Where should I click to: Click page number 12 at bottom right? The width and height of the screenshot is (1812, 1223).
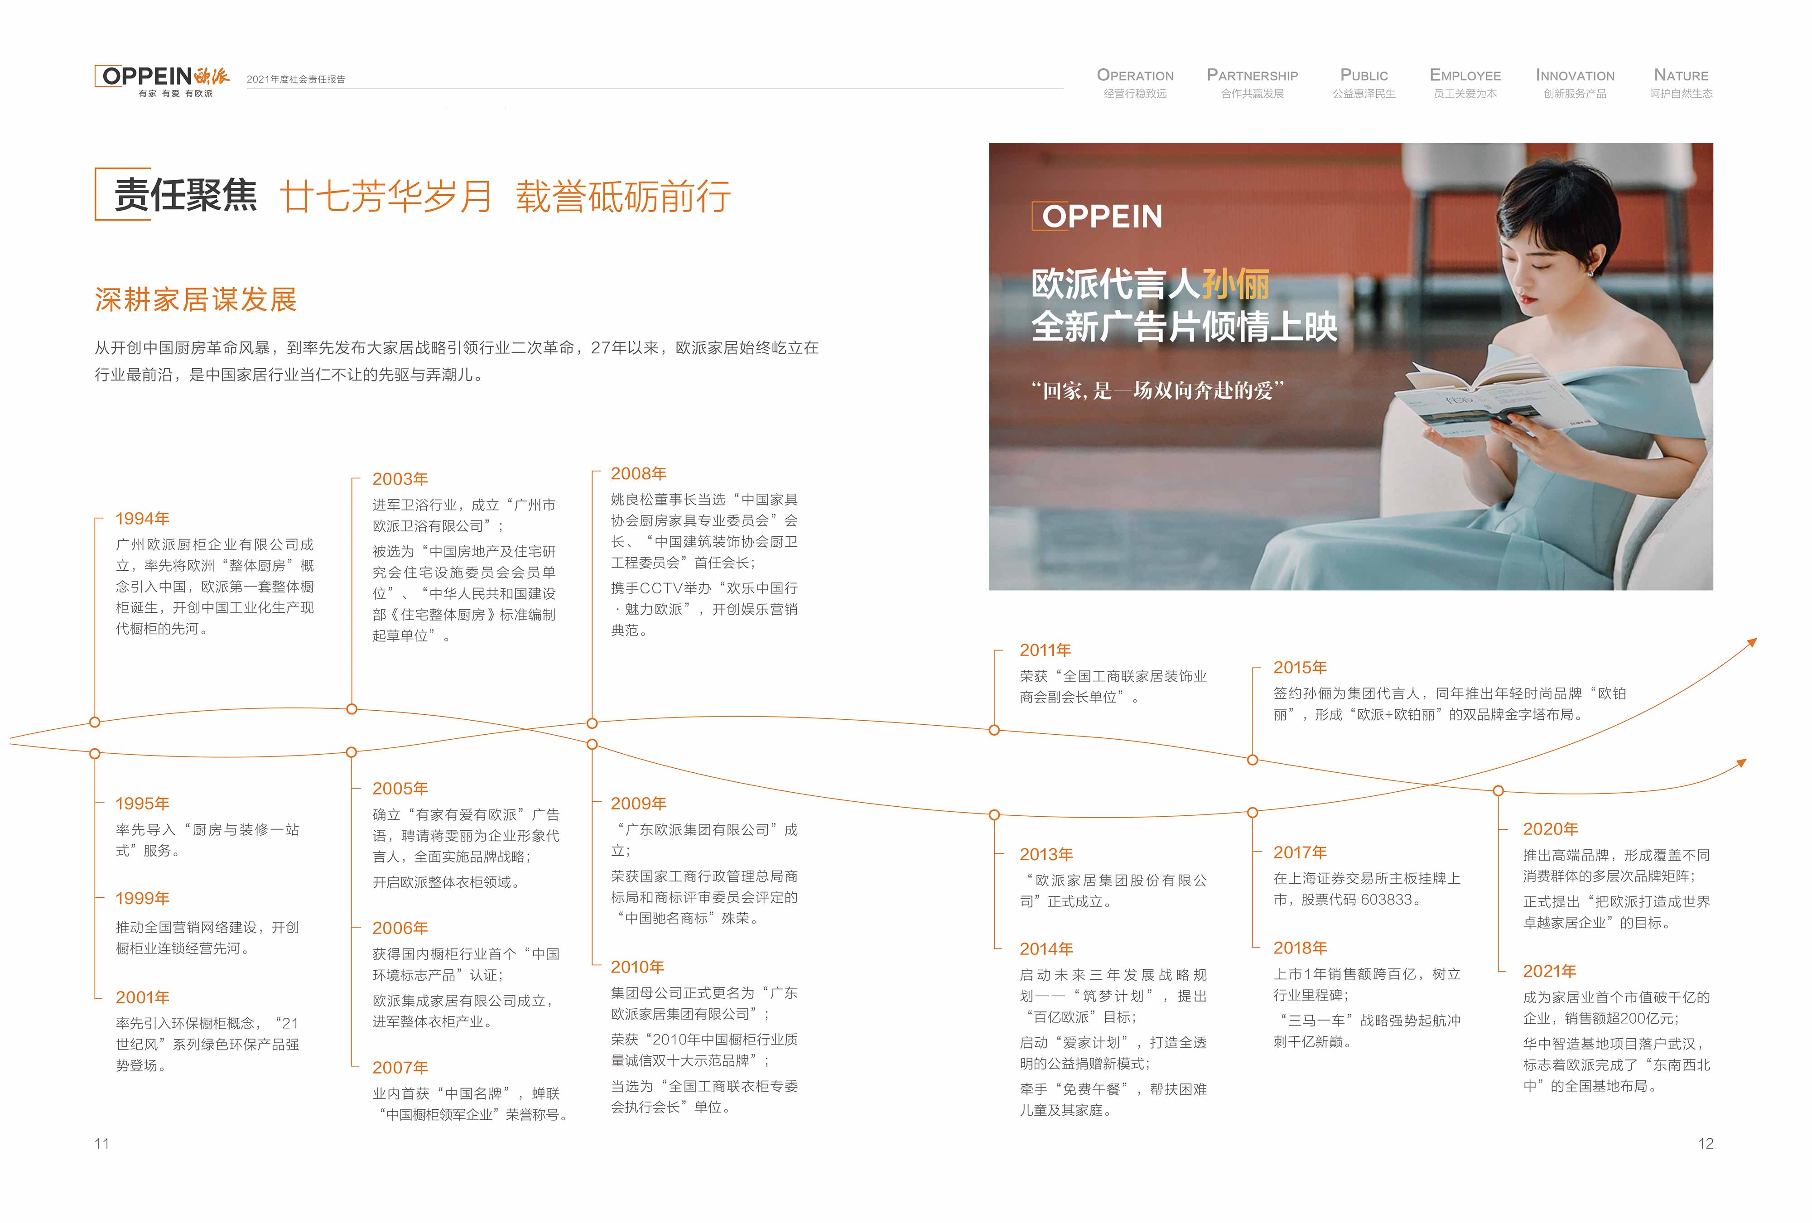1705,1143
